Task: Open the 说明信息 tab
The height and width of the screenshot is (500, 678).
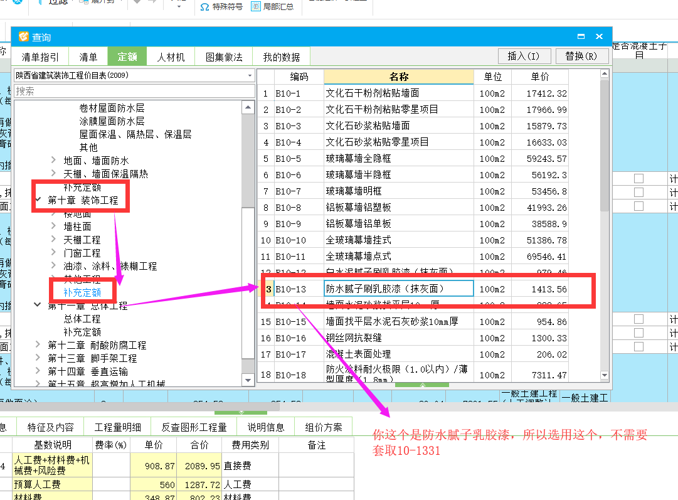Action: click(266, 427)
